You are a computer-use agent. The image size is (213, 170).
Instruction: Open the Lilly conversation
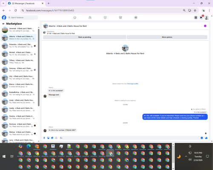pos(19,77)
